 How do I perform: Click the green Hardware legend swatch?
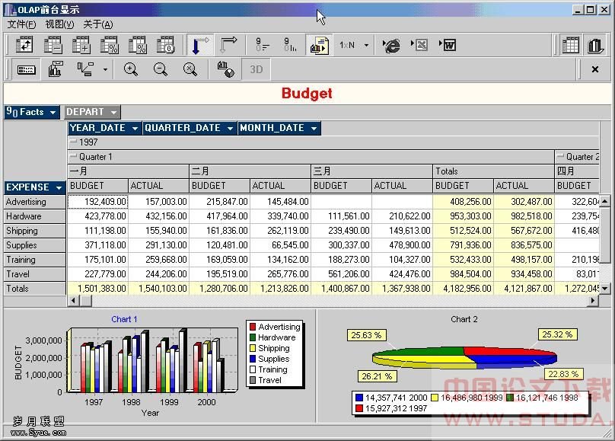click(253, 337)
